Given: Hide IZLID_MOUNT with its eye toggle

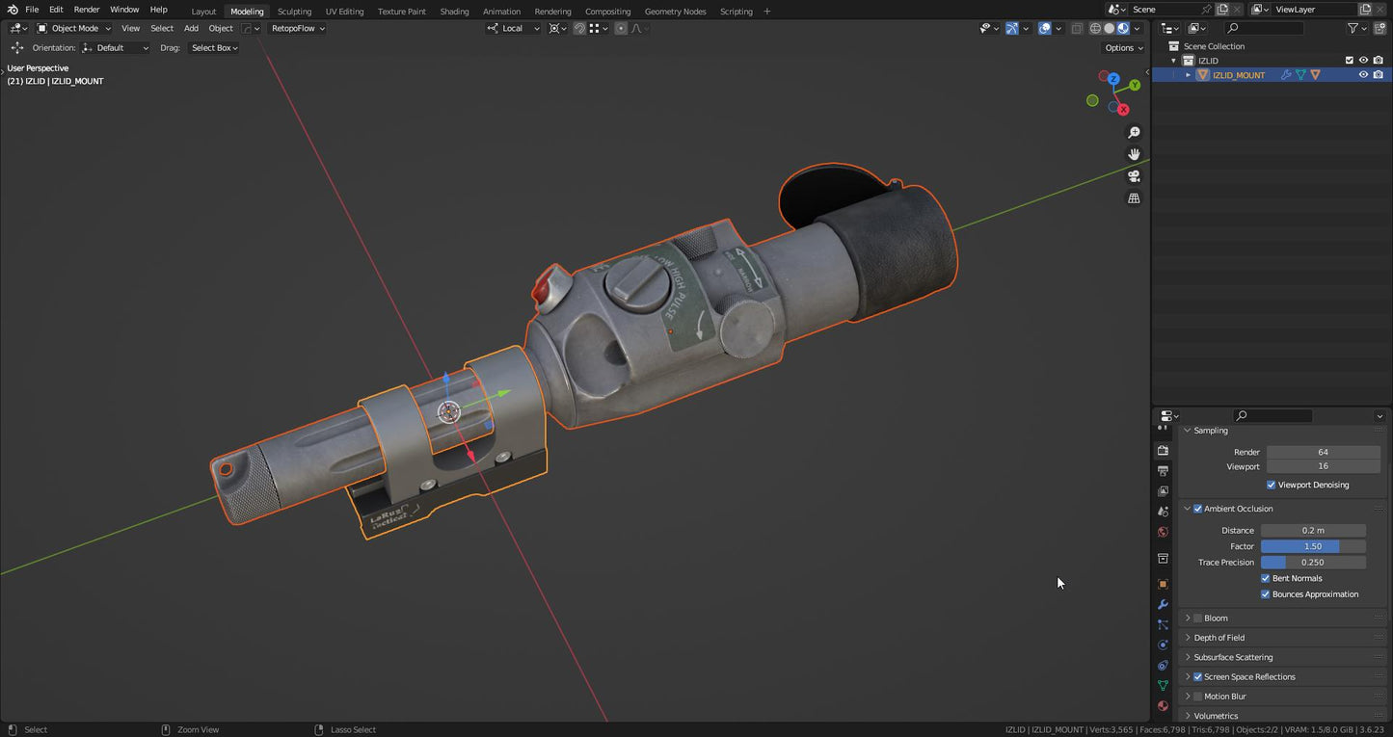Looking at the screenshot, I should point(1363,74).
